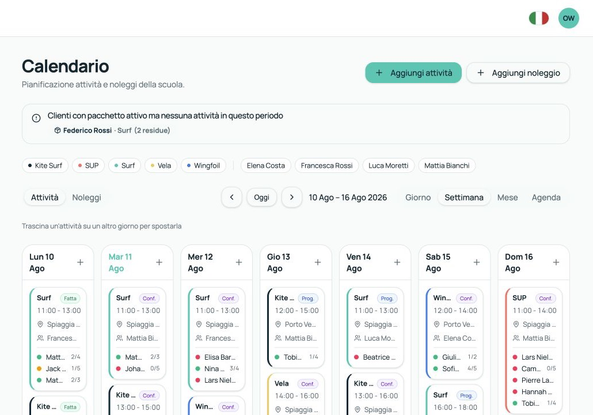Open the OW user avatar menu
Viewport: 593px width, 415px height.
tap(568, 18)
